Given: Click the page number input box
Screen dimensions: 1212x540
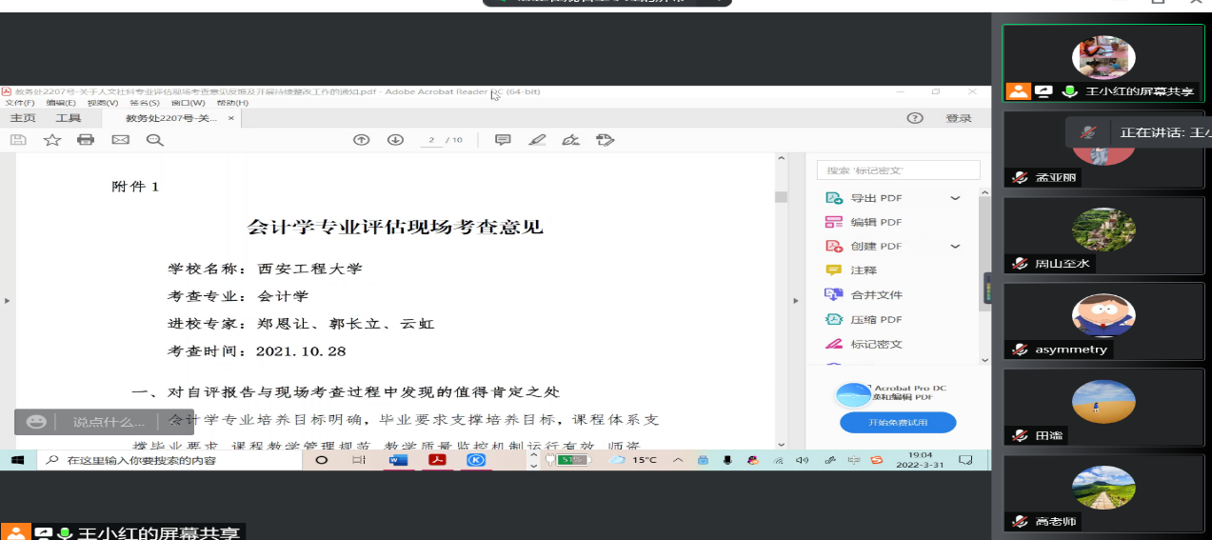Looking at the screenshot, I should [431, 140].
